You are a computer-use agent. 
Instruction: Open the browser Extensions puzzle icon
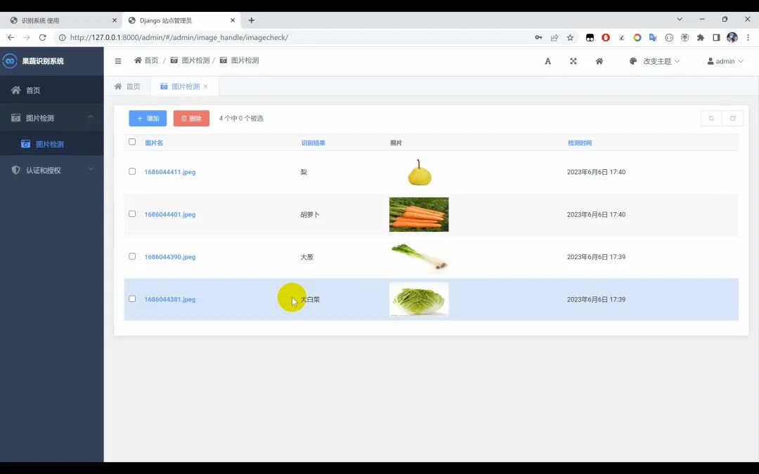click(701, 37)
